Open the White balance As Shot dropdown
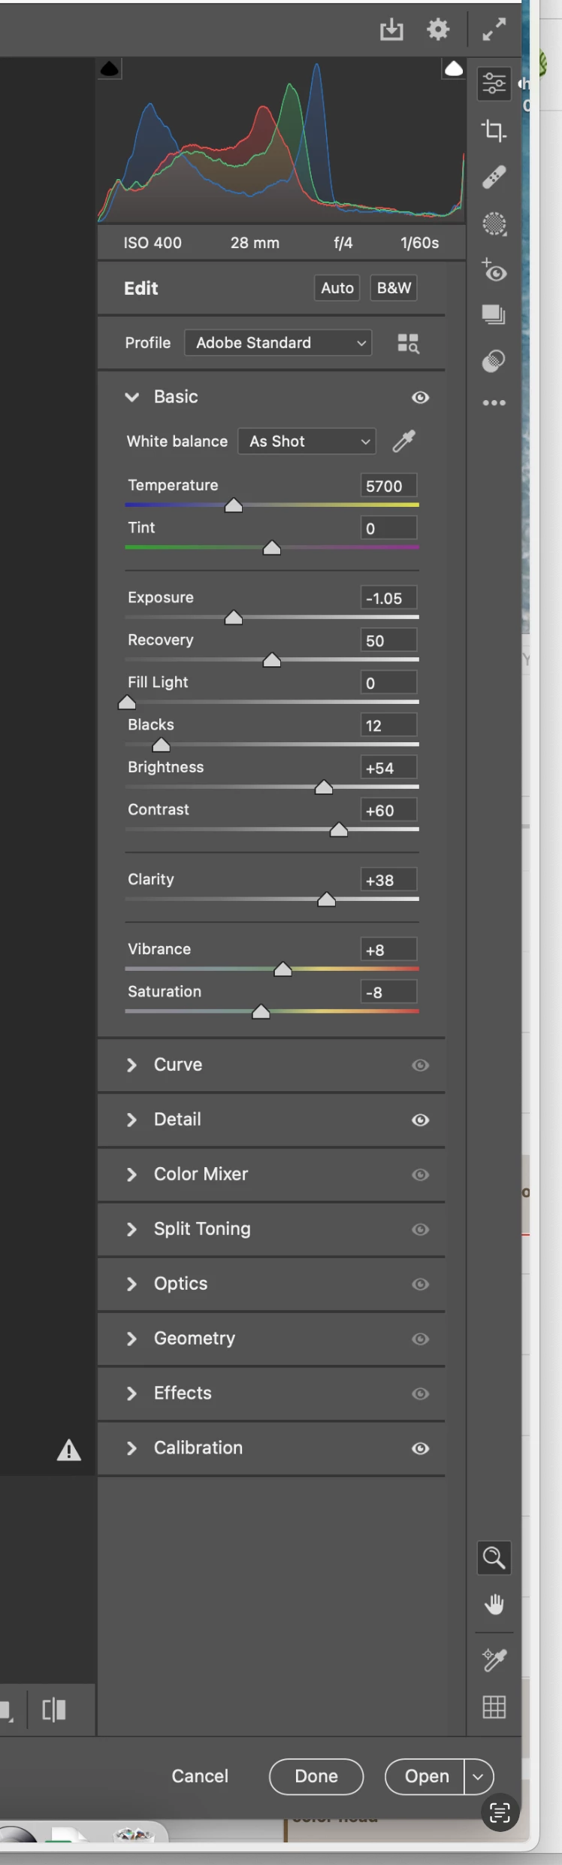562x1865 pixels. [x=307, y=441]
